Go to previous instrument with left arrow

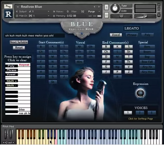(94, 7)
